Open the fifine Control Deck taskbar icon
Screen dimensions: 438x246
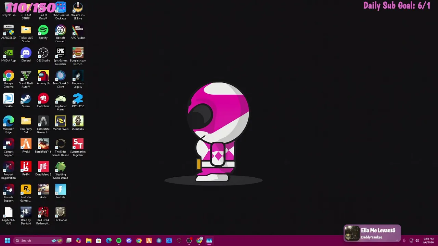(x=169, y=241)
